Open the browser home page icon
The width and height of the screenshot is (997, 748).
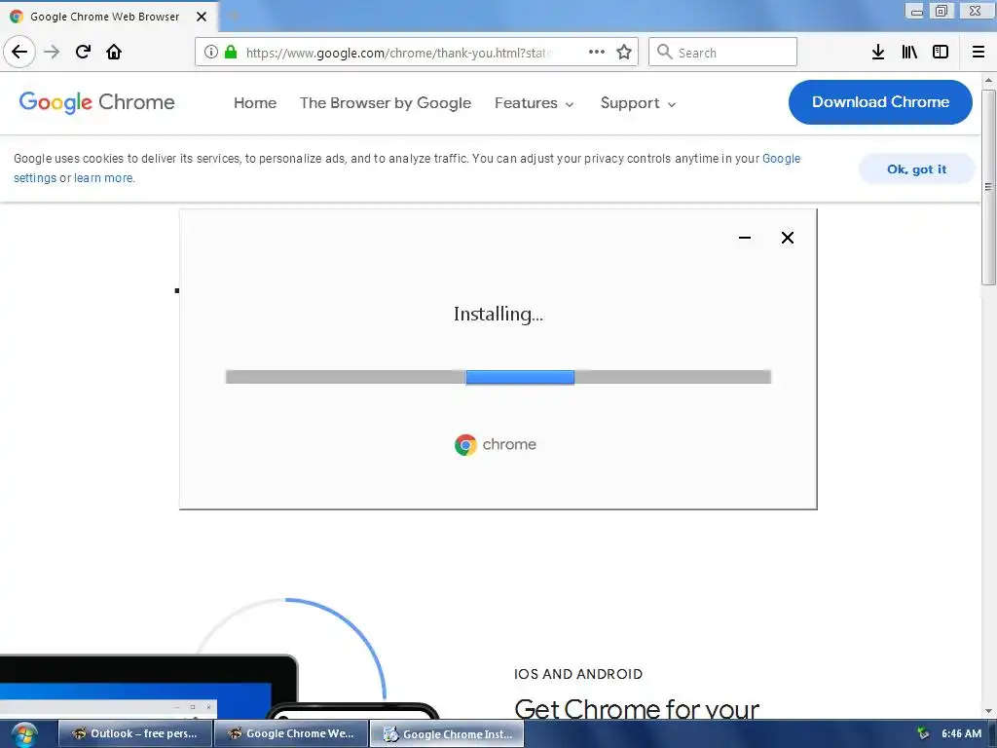114,52
